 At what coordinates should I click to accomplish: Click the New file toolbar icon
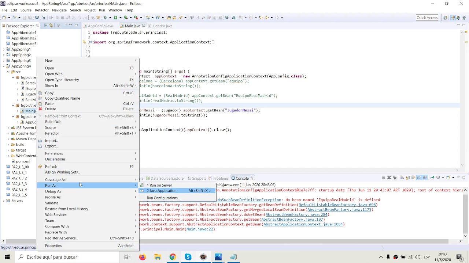[x=4, y=18]
